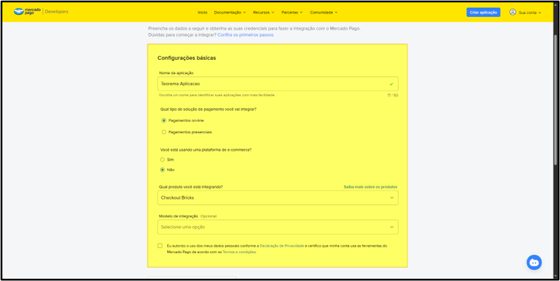Click the Mercado Pago Developers logo
The image size is (560, 281).
point(41,12)
